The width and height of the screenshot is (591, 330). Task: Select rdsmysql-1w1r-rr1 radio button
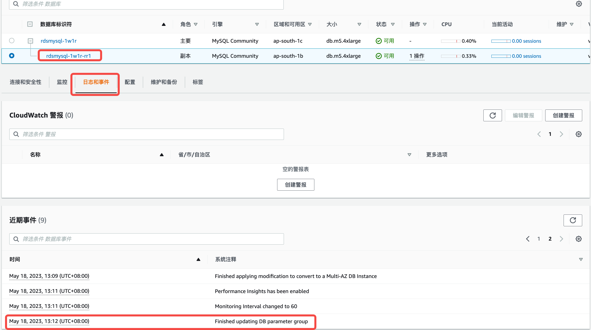tap(12, 56)
